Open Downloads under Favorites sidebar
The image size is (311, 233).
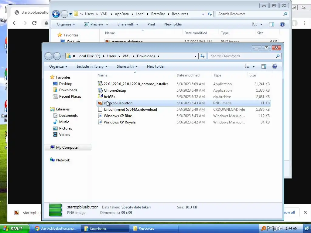coord(68,90)
